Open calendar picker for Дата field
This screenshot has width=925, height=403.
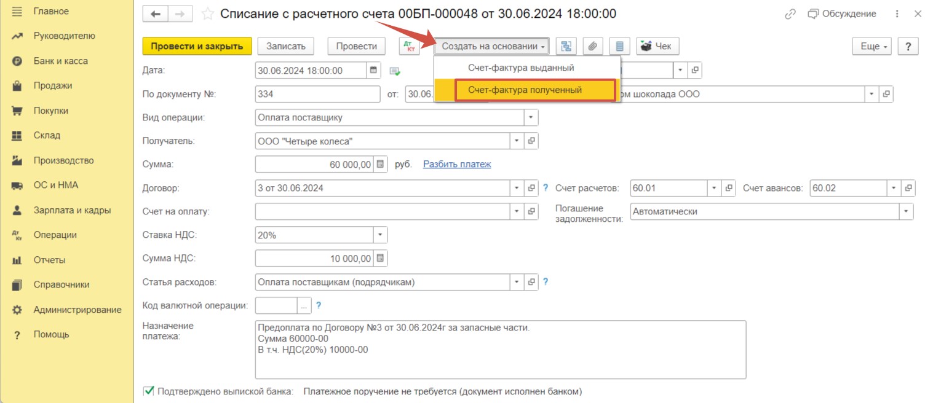tap(373, 71)
